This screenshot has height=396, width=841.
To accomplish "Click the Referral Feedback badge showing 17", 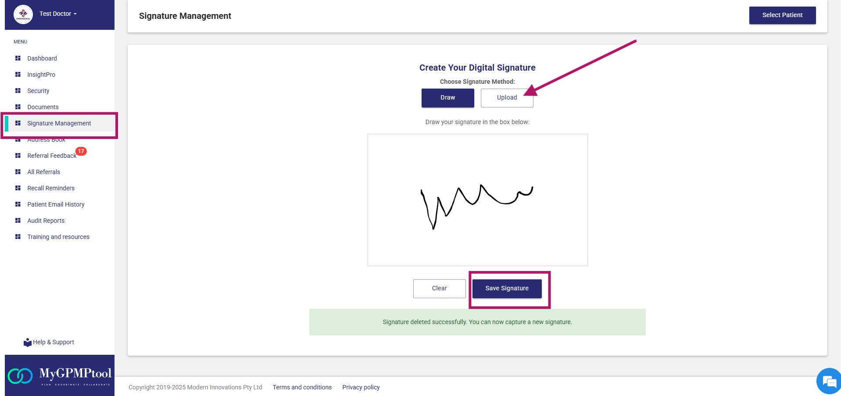I will (x=81, y=151).
